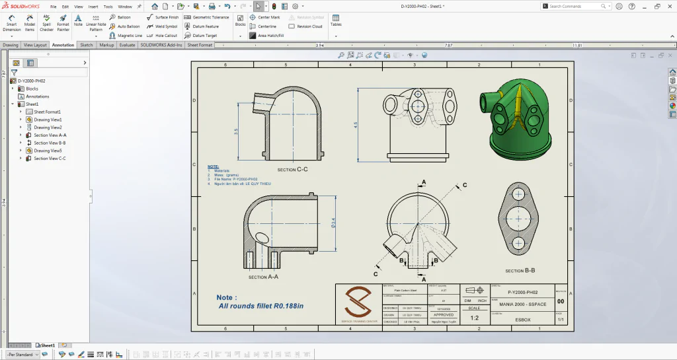
Task: Click the Balloon annotation tool
Action: click(120, 17)
